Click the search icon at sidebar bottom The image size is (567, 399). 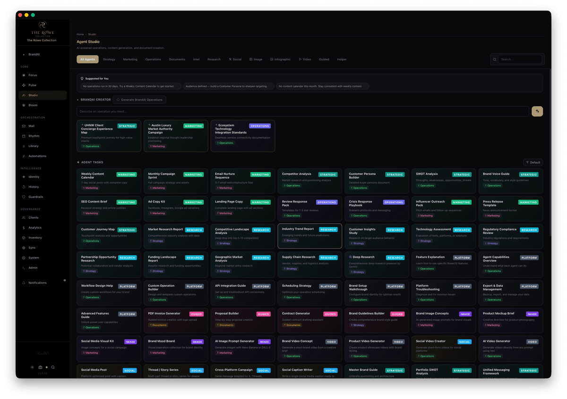[53, 367]
